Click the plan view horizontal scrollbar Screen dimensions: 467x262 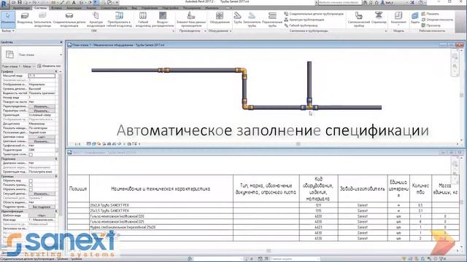click(298, 144)
